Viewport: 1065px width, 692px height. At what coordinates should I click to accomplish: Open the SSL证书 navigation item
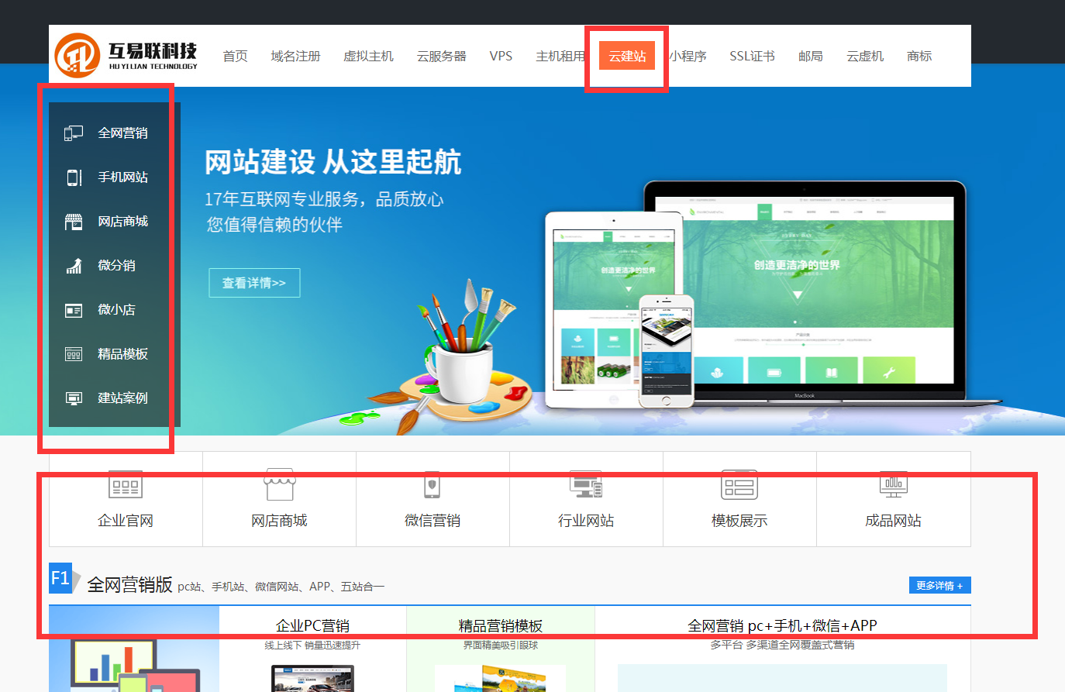tap(752, 57)
